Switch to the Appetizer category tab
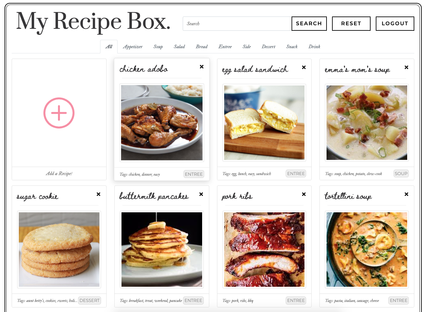Image resolution: width=425 pixels, height=312 pixels. point(133,47)
